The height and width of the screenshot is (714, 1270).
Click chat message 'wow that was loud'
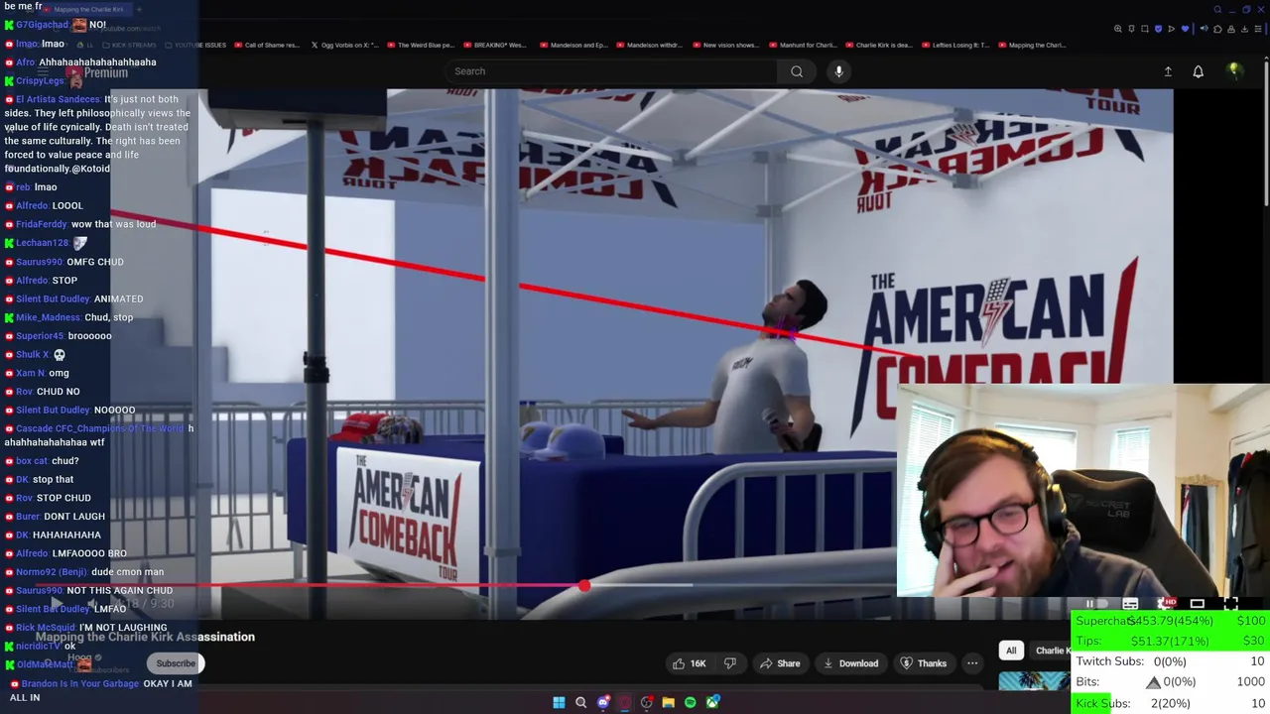113,224
